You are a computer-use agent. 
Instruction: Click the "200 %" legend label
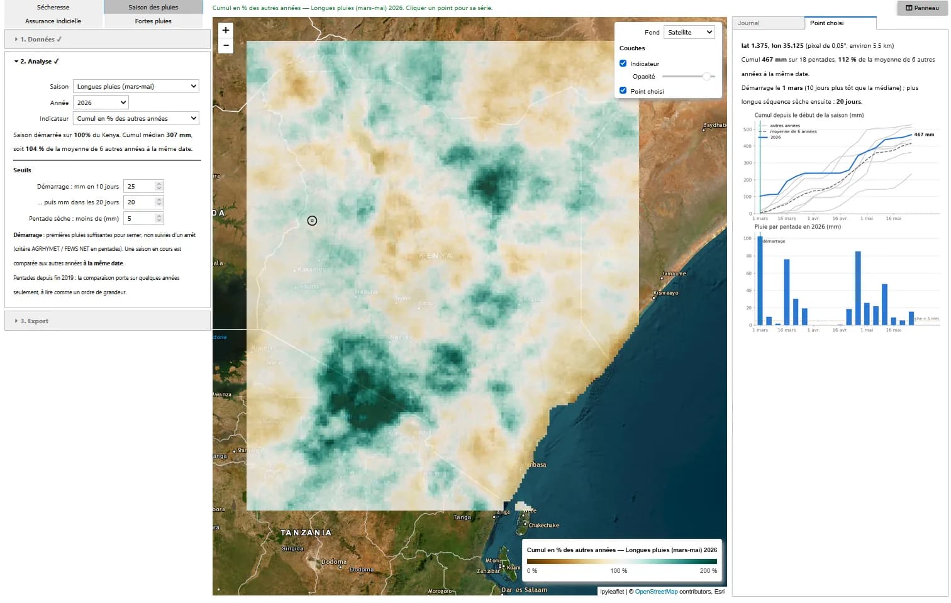(x=708, y=571)
